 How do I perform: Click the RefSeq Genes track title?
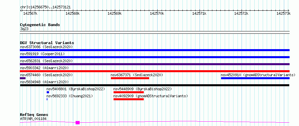(x=34, y=115)
